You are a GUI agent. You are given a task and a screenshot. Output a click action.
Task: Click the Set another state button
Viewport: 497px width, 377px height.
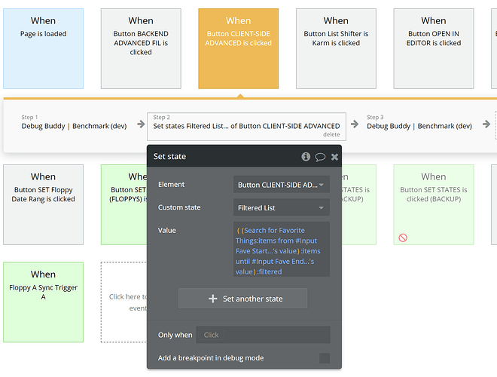pyautogui.click(x=242, y=299)
